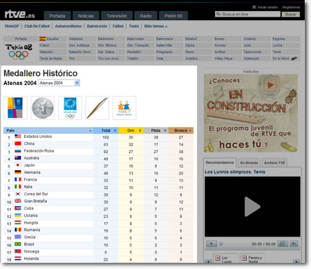The height and width of the screenshot is (269, 311).
Task: Open the Automovilismo topic link
Action: coord(68,26)
